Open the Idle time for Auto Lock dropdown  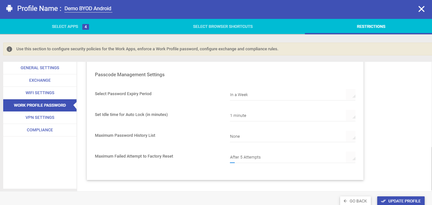[x=293, y=116]
